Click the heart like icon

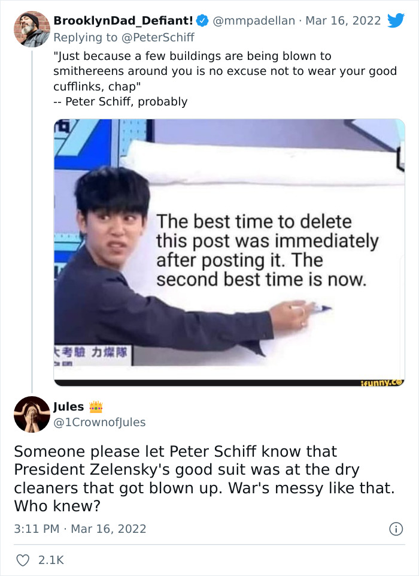24,560
